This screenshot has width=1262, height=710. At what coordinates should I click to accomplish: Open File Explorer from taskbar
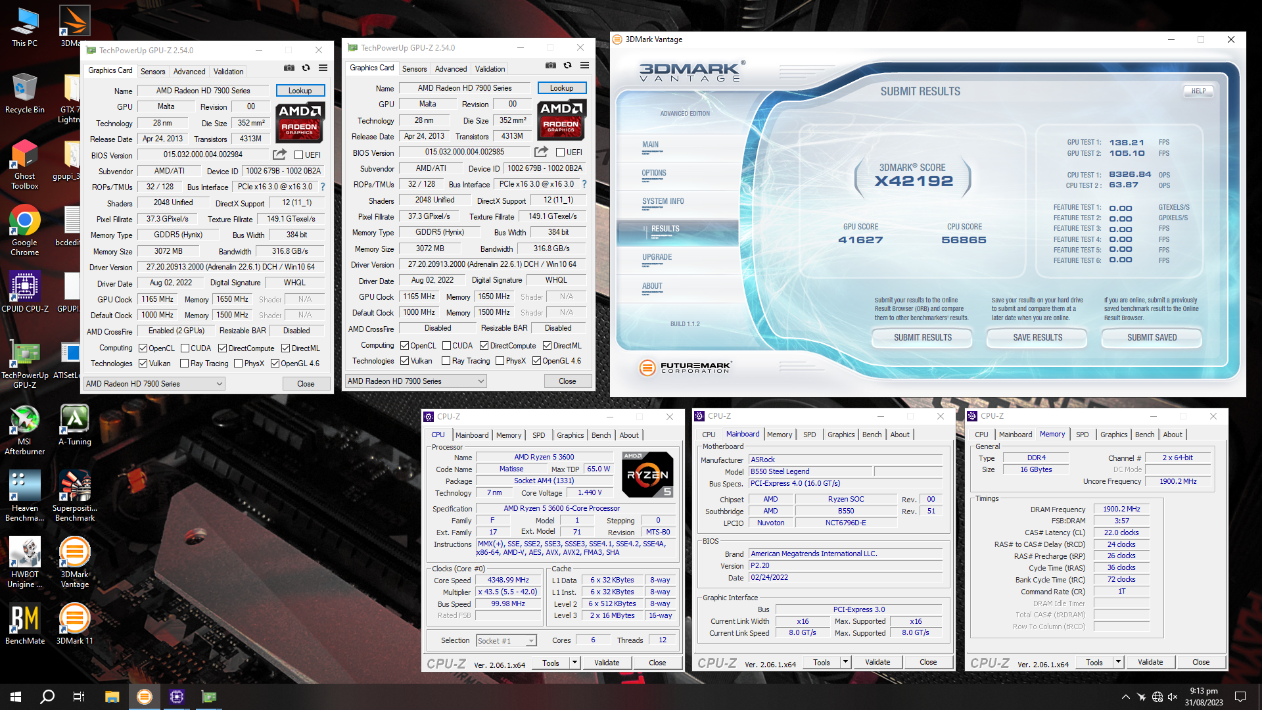[112, 697]
